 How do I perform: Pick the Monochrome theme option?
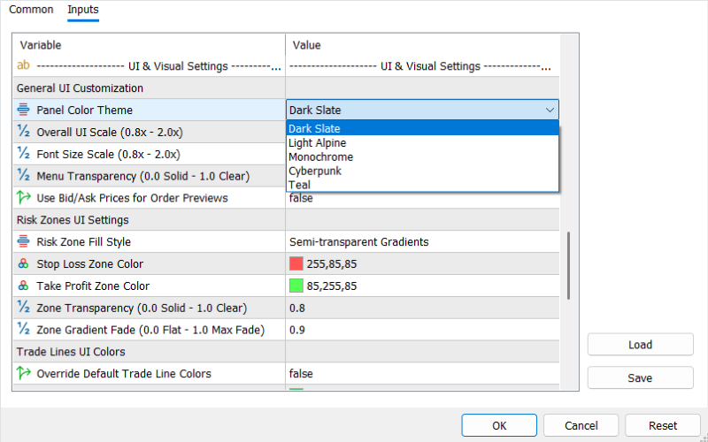point(423,156)
